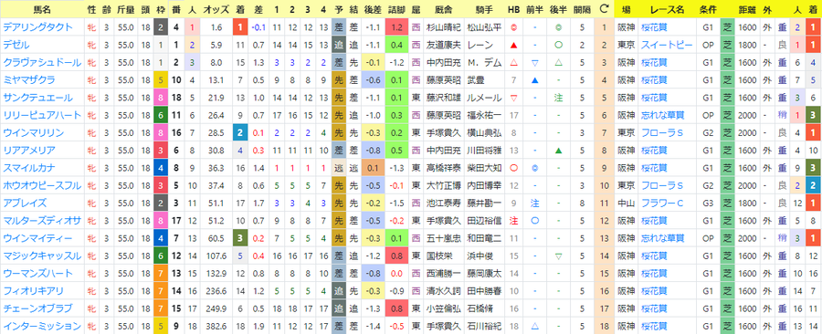Open horse page for ウインマリリン
The height and width of the screenshot is (334, 822).
33,133
